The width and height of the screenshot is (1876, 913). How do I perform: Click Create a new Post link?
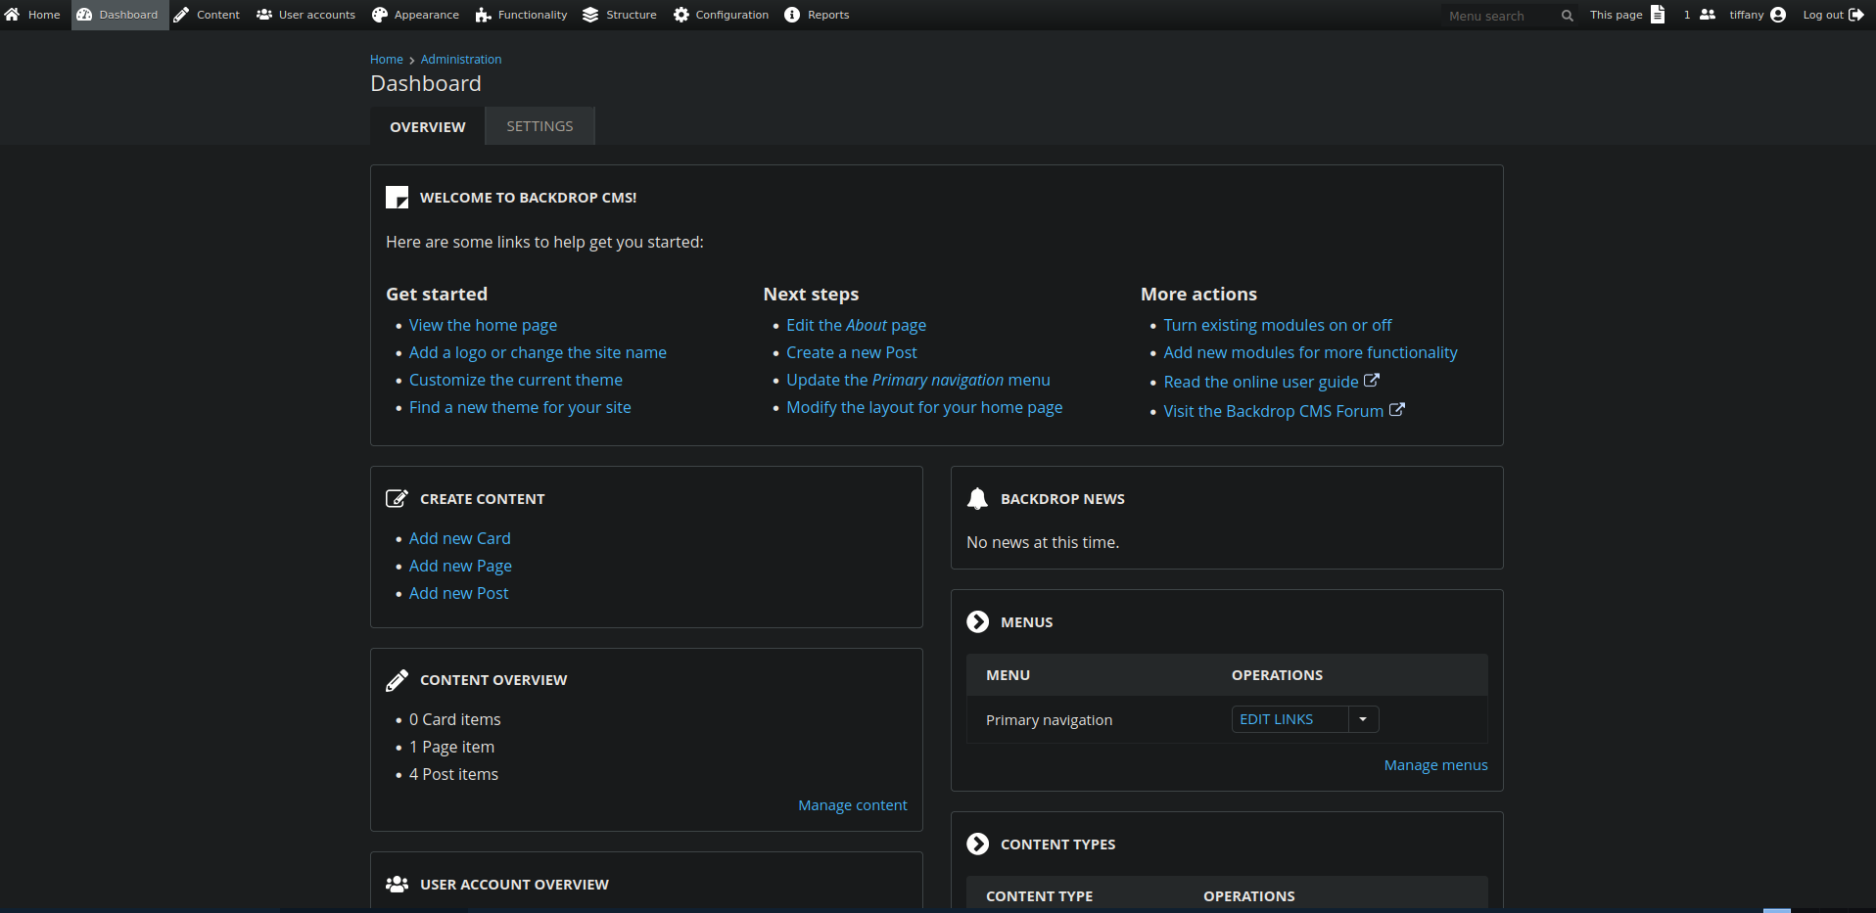[x=852, y=352]
